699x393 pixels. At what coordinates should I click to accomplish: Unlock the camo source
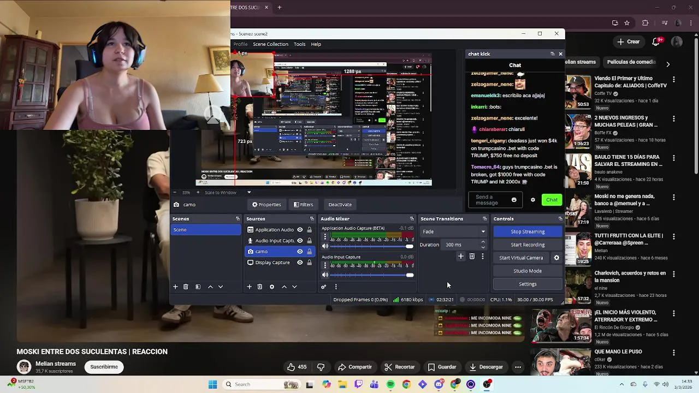[309, 252]
